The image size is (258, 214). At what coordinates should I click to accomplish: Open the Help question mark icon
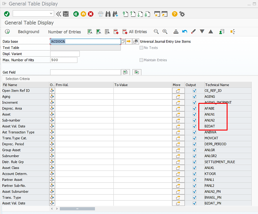175,14
